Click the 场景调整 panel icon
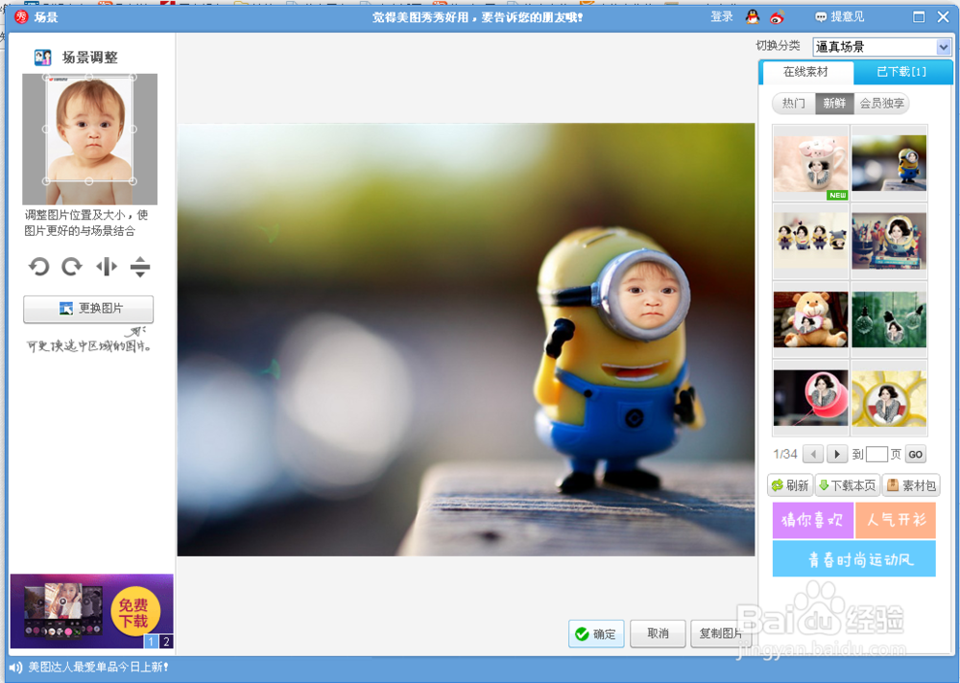Viewport: 960px width, 683px height. click(43, 58)
